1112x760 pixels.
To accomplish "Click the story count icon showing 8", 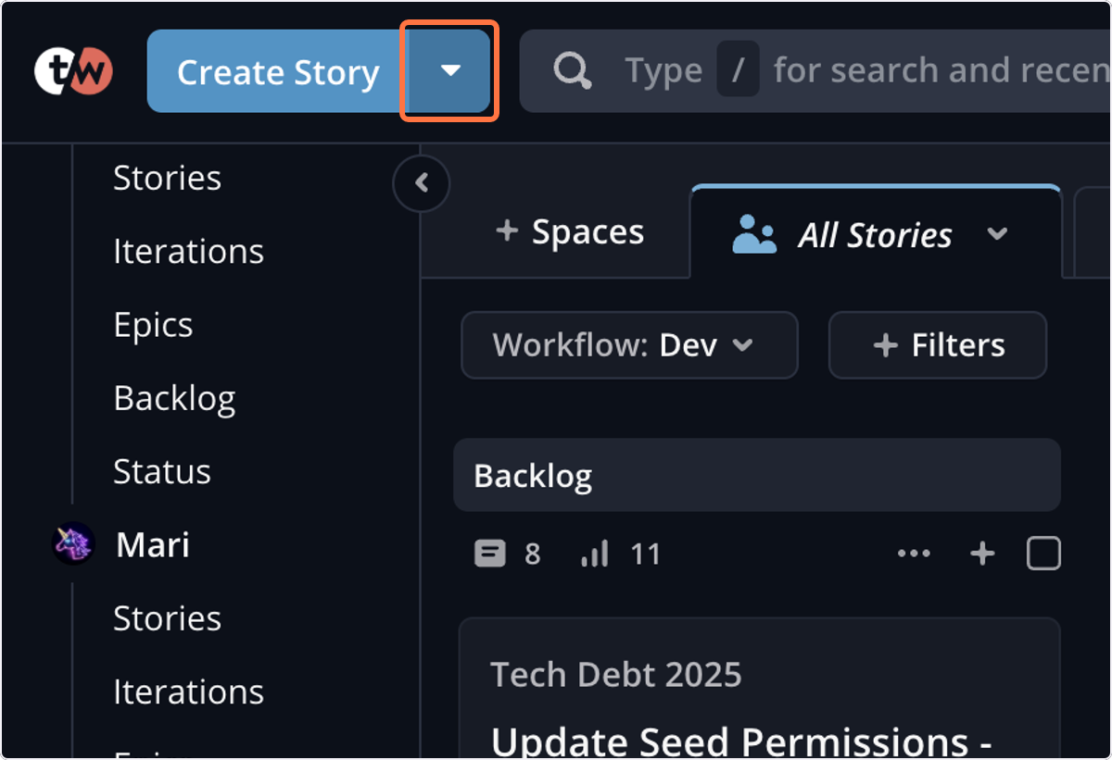I will 489,554.
